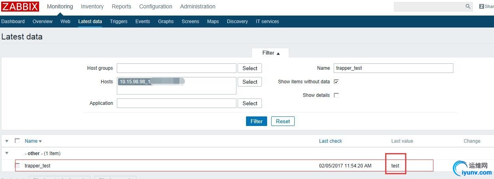
Task: Open the Configuration menu
Action: [x=155, y=6]
